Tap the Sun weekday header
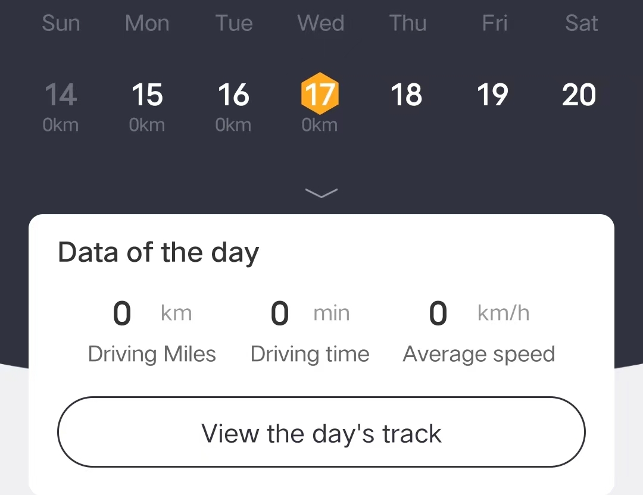643x495 pixels. pyautogui.click(x=61, y=23)
